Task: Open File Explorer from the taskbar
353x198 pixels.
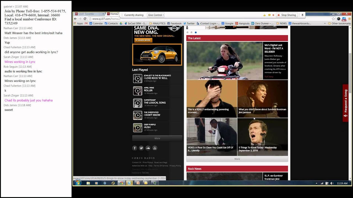Action: (88, 183)
